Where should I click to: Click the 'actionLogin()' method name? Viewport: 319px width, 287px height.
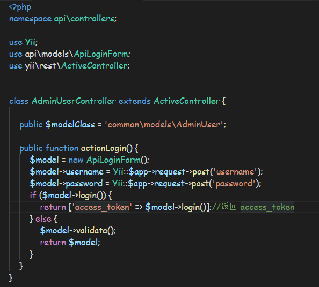pyautogui.click(x=107, y=148)
